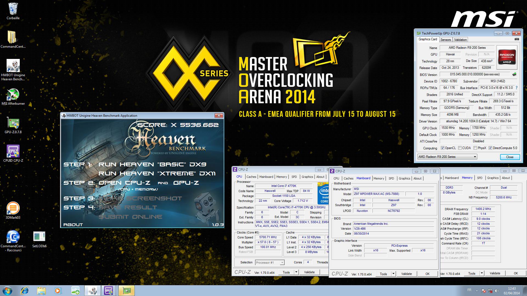Take a GPU-Z screenshot with camera icon

click(x=517, y=39)
